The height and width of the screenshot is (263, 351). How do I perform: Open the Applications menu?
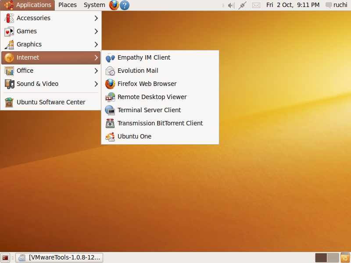(x=28, y=5)
